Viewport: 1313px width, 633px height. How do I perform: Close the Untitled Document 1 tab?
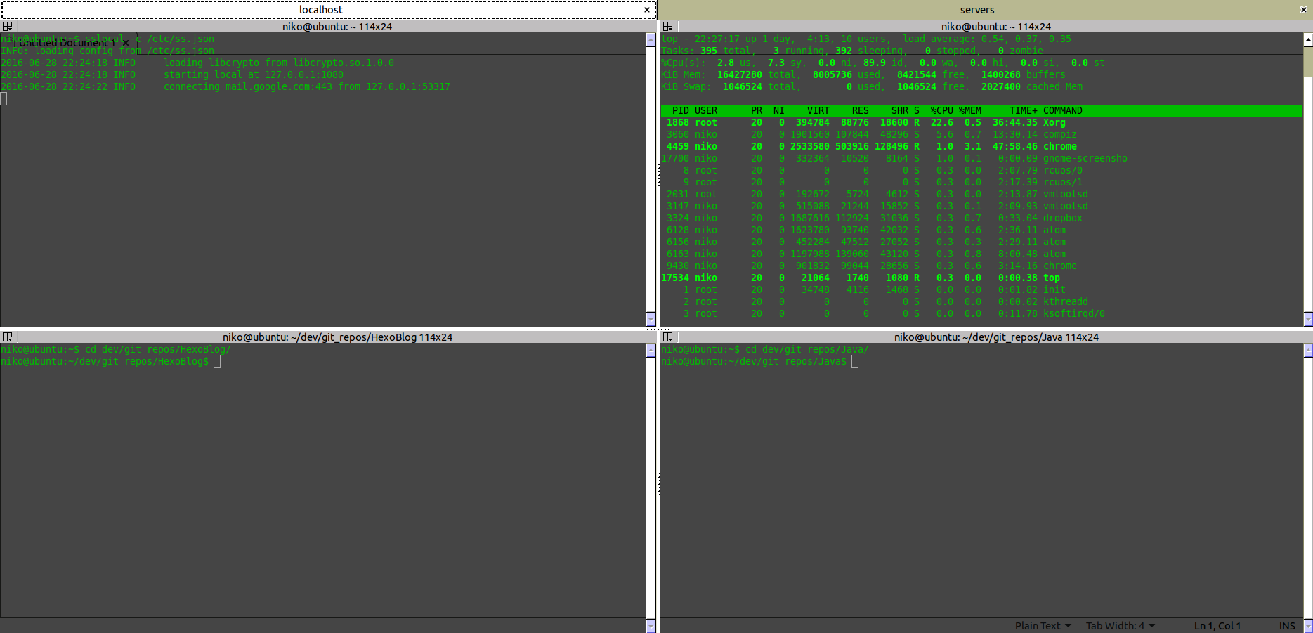pyautogui.click(x=126, y=43)
